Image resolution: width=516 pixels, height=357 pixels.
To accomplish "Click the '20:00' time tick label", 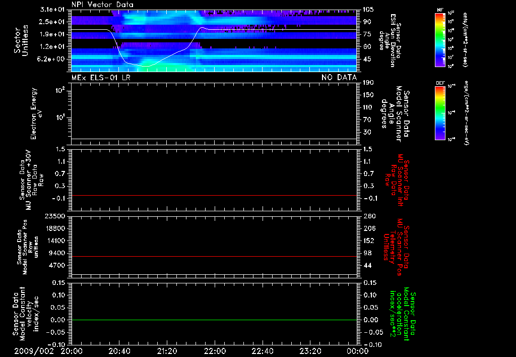I will click(72, 351).
